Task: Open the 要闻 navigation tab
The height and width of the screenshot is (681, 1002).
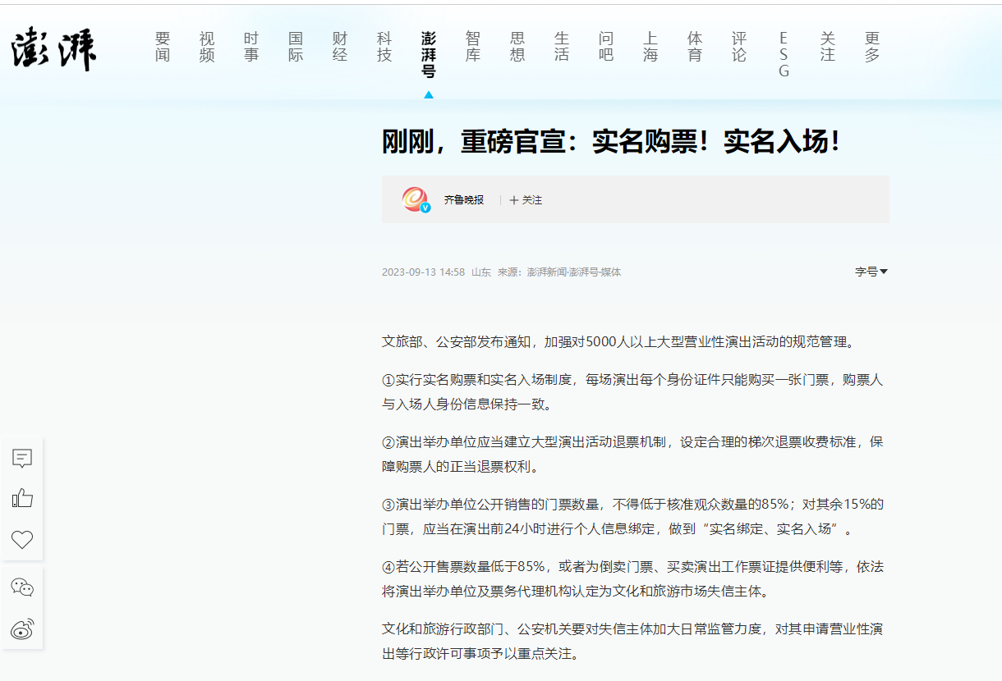Action: point(163,47)
